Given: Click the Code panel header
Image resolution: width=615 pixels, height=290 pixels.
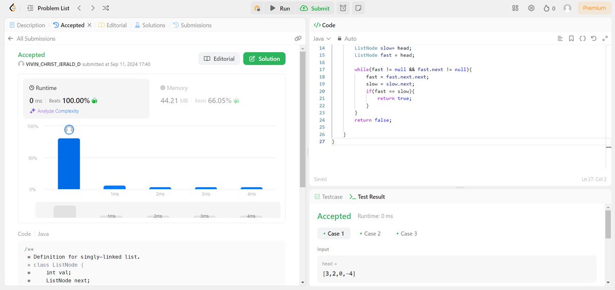Looking at the screenshot, I should [x=324, y=25].
